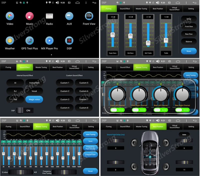Click the Front Left Channel gain knob
The height and width of the screenshot is (176, 200).
click(x=117, y=95)
